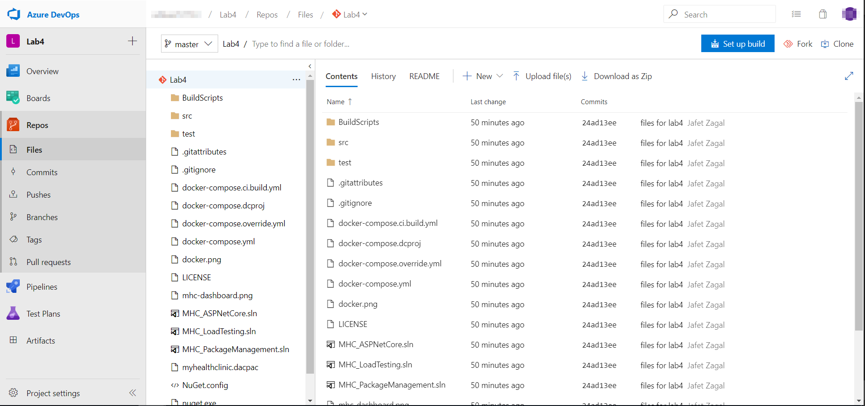The width and height of the screenshot is (865, 406).
Task: Click the file tree vertical scrollbar
Action: [x=310, y=227]
